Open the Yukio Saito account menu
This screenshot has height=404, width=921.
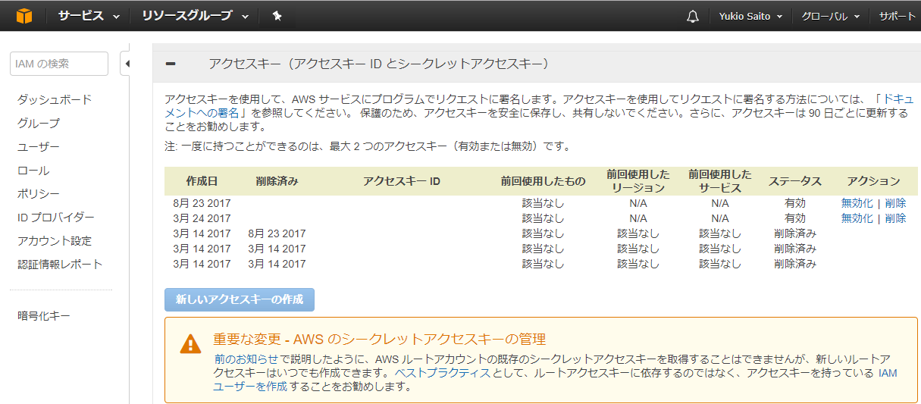click(x=750, y=17)
